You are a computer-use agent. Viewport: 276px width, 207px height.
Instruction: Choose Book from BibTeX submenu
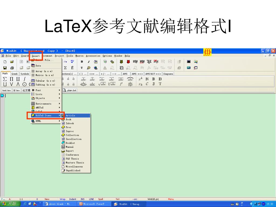pos(76,119)
